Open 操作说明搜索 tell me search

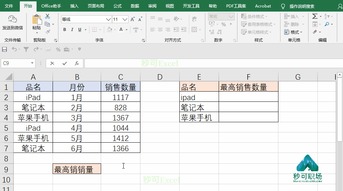302,6
